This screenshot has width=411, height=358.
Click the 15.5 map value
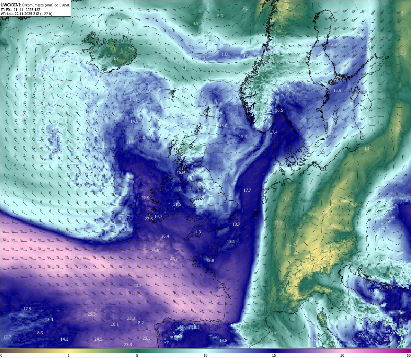pos(218,103)
